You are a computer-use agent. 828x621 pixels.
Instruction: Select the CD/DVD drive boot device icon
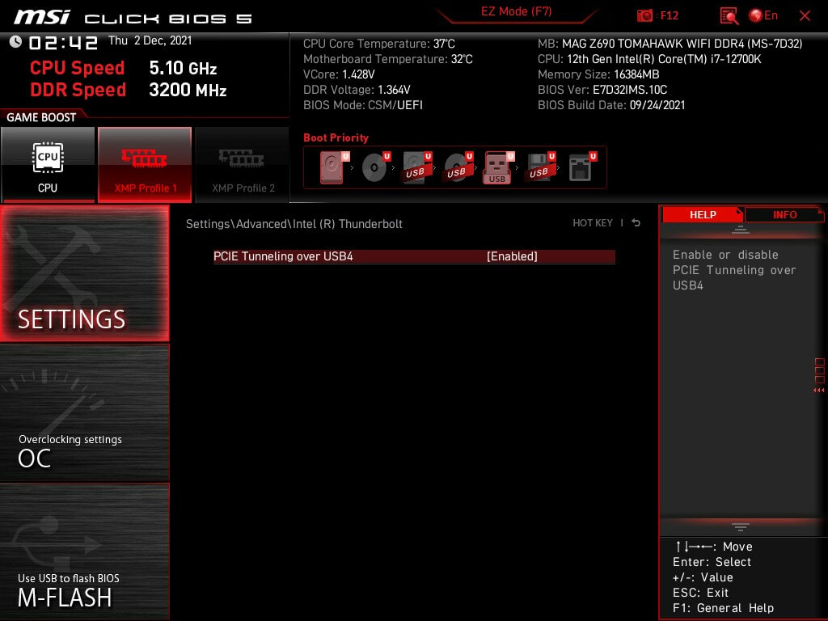click(x=374, y=168)
